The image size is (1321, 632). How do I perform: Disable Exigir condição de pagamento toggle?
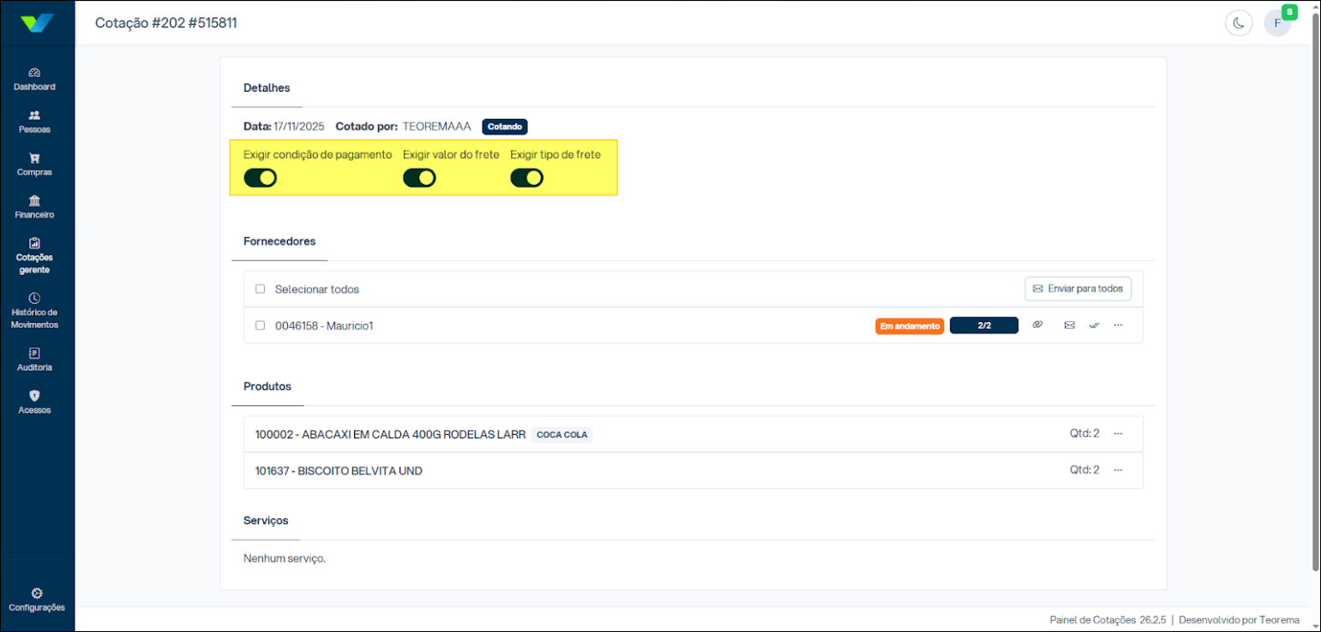click(x=261, y=178)
